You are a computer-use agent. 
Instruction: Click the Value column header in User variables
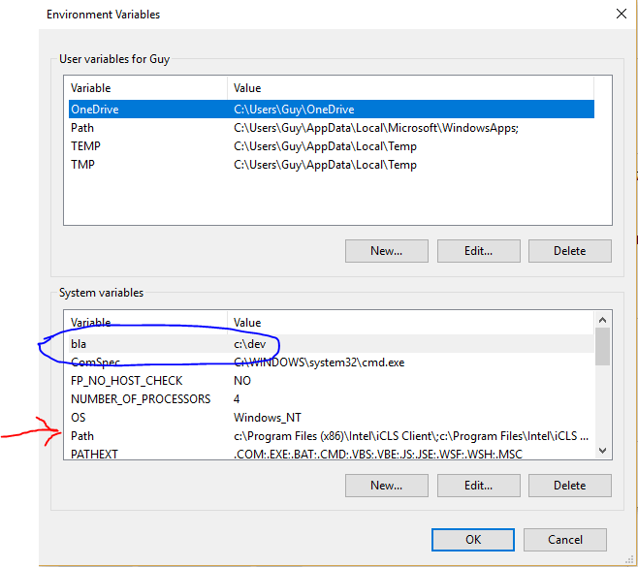click(x=410, y=88)
